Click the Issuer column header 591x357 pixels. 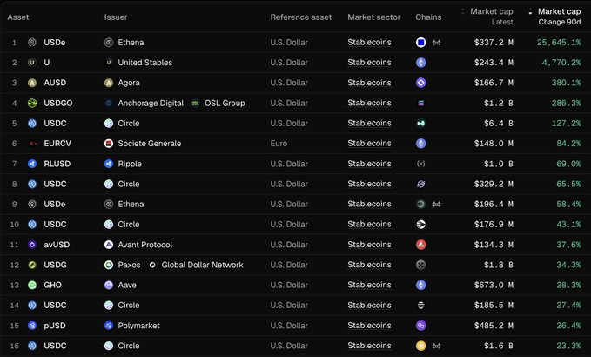click(116, 17)
